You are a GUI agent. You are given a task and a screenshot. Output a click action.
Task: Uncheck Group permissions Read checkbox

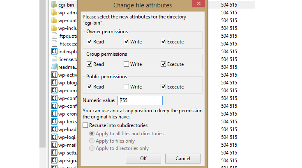click(90, 64)
